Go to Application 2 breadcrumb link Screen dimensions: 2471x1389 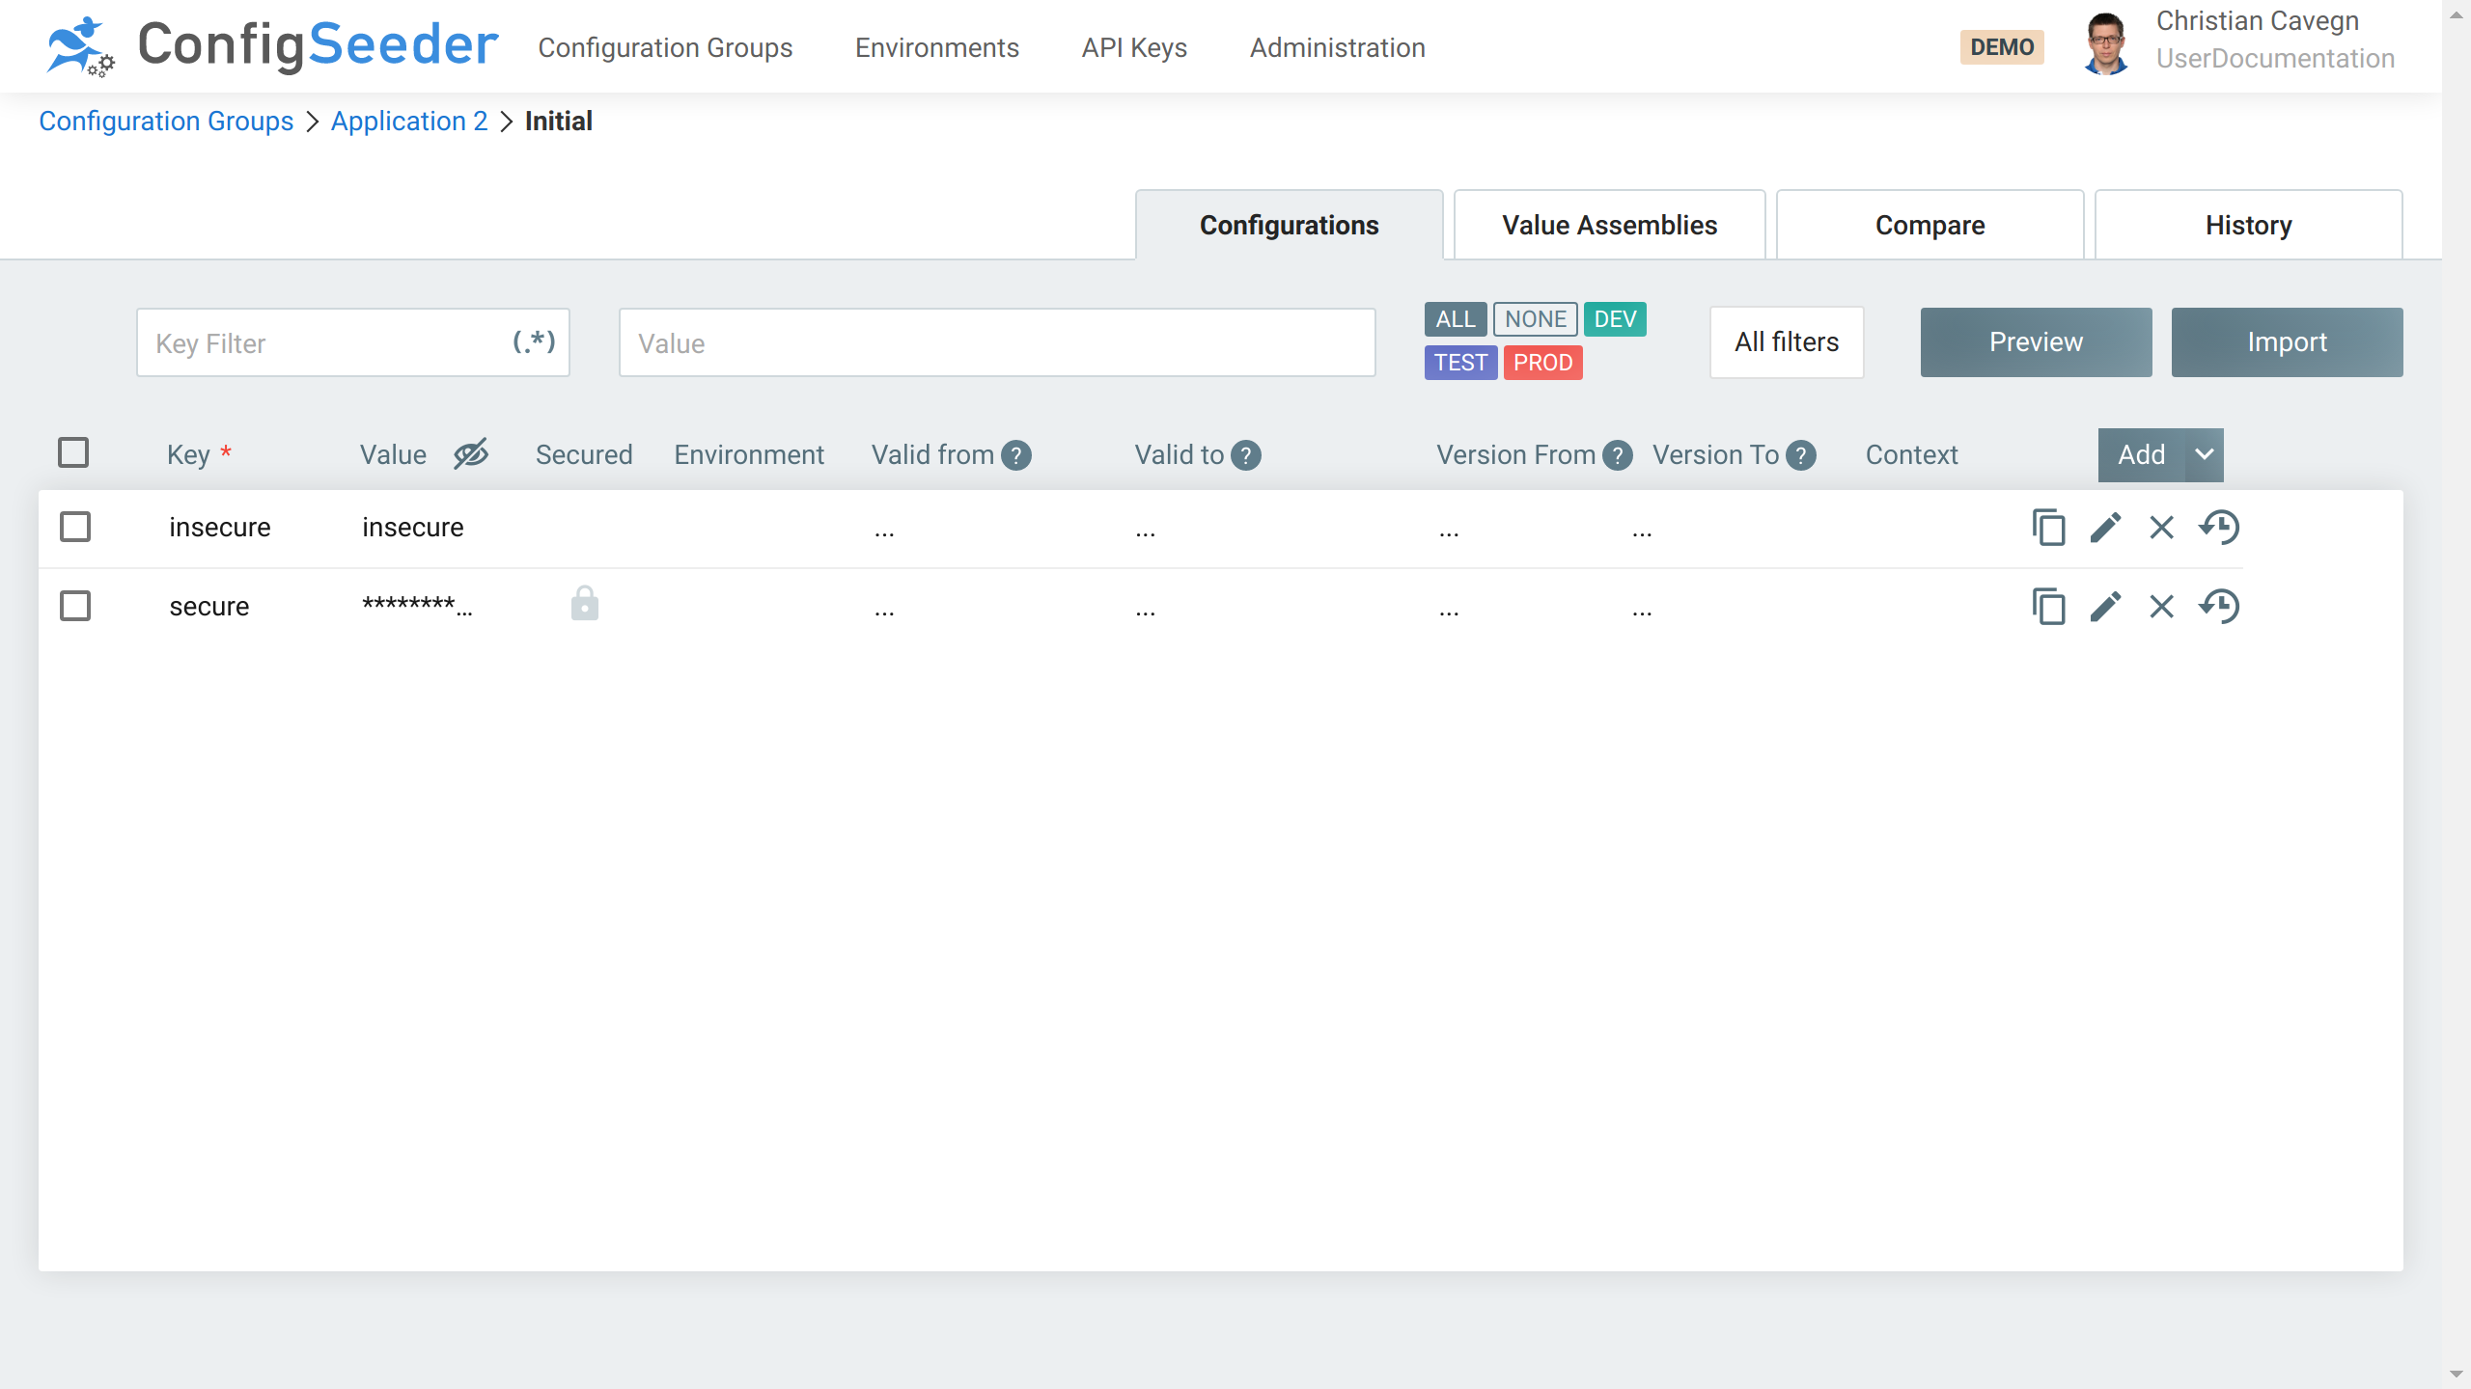pos(409,121)
